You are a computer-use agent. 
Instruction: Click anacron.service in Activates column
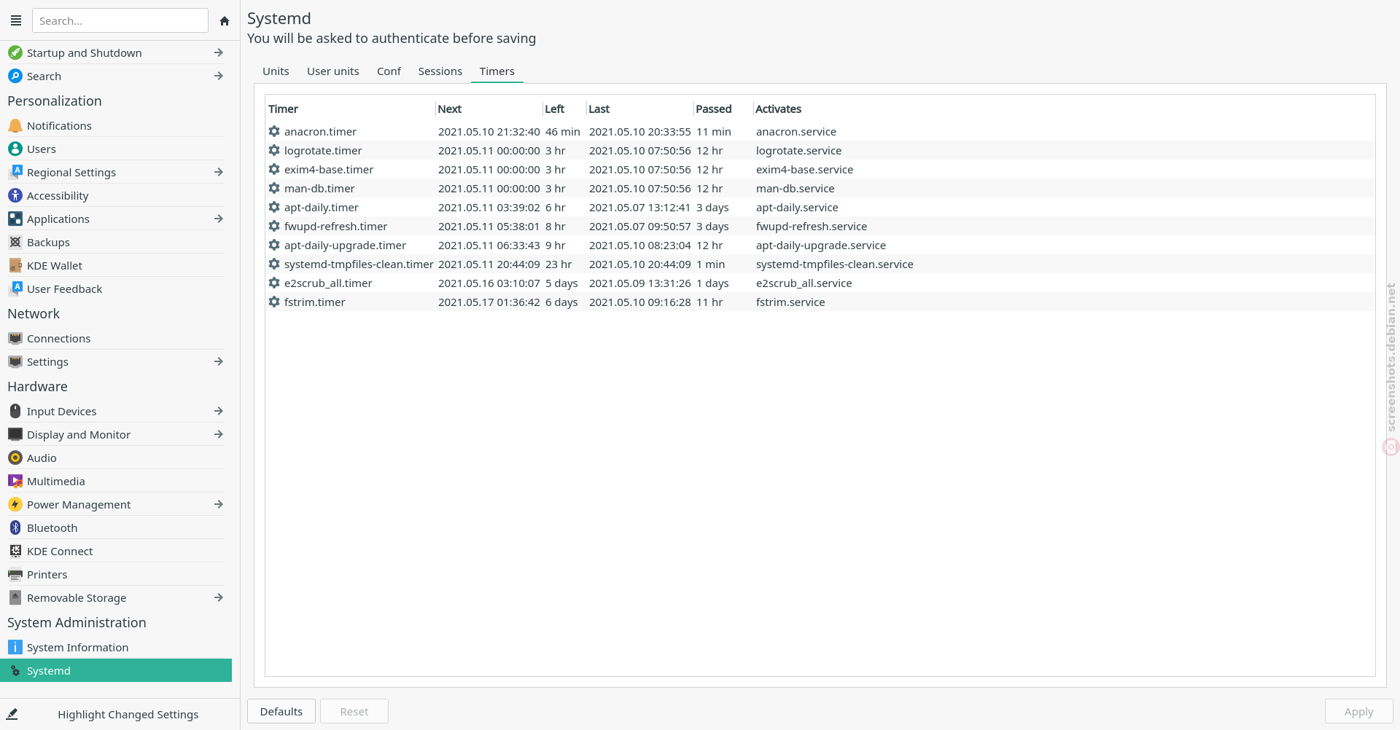click(796, 131)
